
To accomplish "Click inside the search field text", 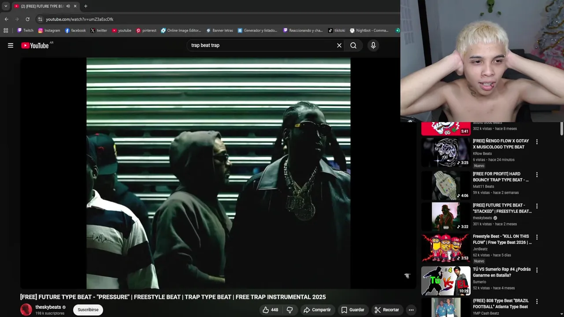I will click(205, 45).
